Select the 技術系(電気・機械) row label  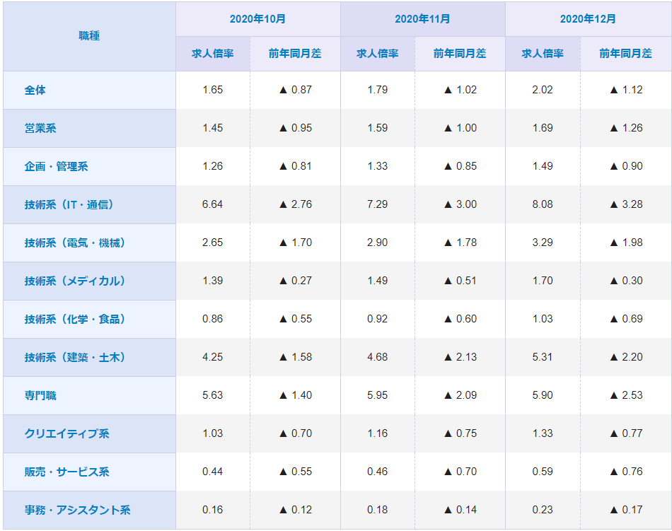[75, 243]
